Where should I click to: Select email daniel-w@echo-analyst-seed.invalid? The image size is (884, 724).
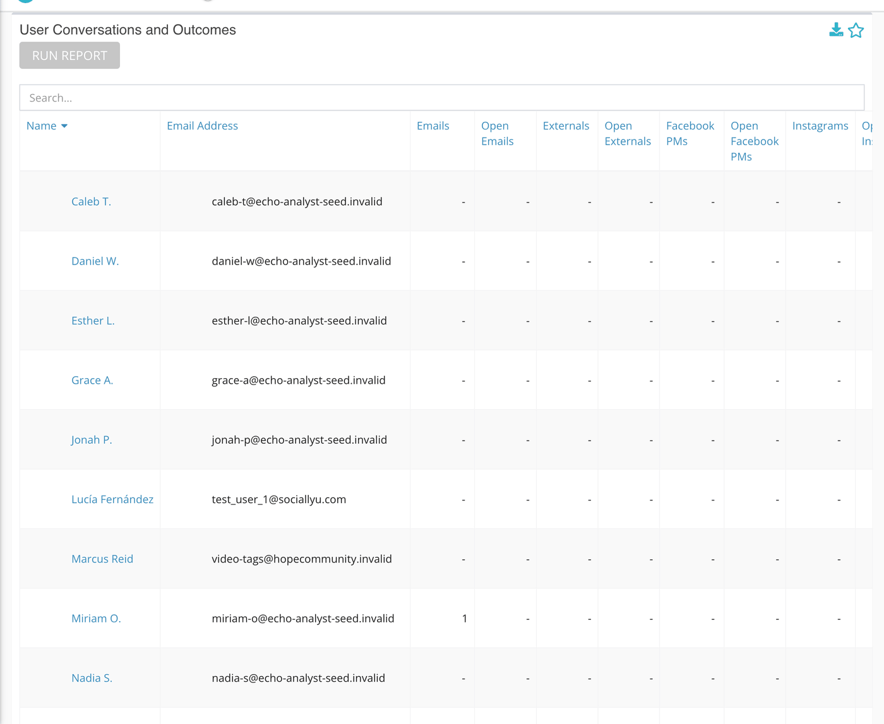(301, 261)
